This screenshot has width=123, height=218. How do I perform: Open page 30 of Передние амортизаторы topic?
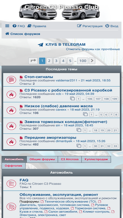[95, 146]
